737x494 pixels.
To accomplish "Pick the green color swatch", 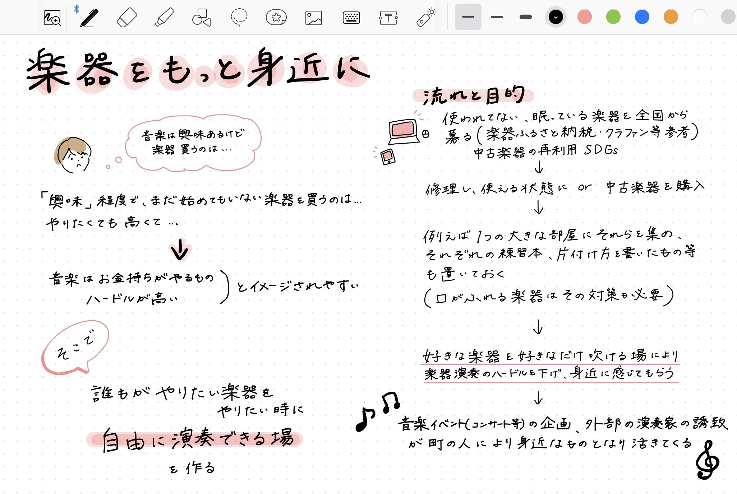I will (x=613, y=17).
